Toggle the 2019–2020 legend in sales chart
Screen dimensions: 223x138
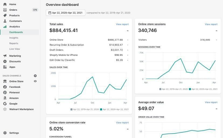[x=85, y=109]
